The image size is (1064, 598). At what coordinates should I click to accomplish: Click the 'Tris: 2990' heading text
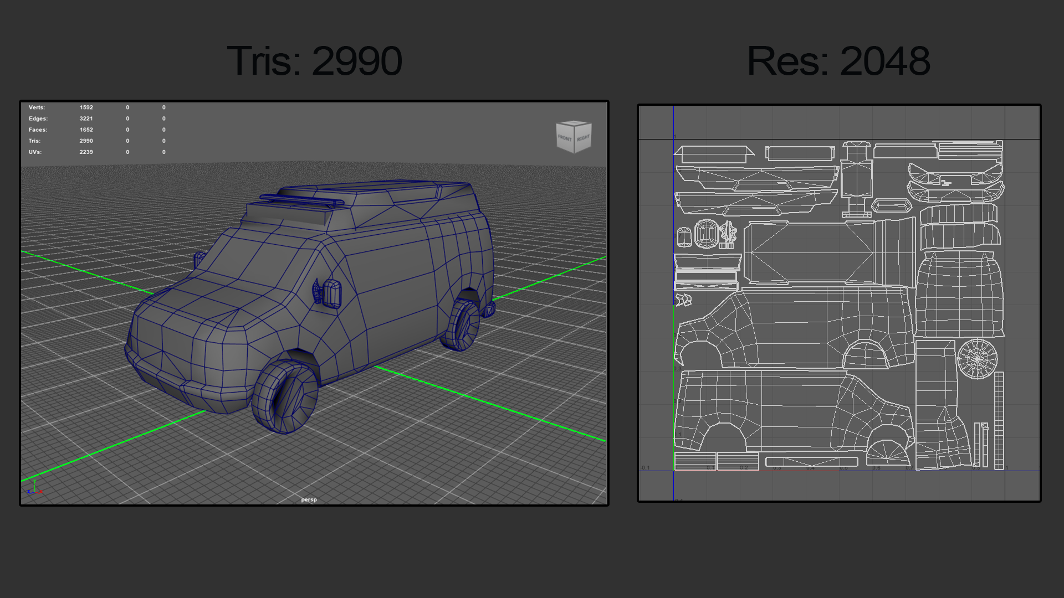[x=314, y=61]
